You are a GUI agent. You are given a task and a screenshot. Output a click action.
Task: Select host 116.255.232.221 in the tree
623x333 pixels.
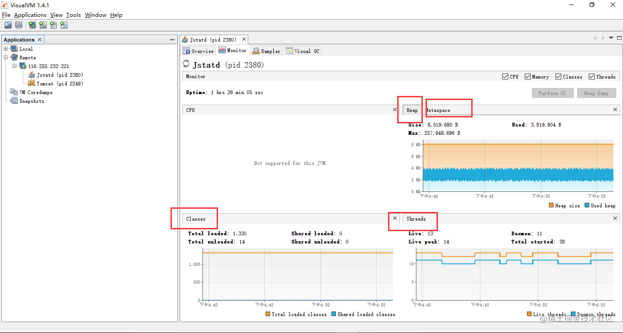(48, 66)
